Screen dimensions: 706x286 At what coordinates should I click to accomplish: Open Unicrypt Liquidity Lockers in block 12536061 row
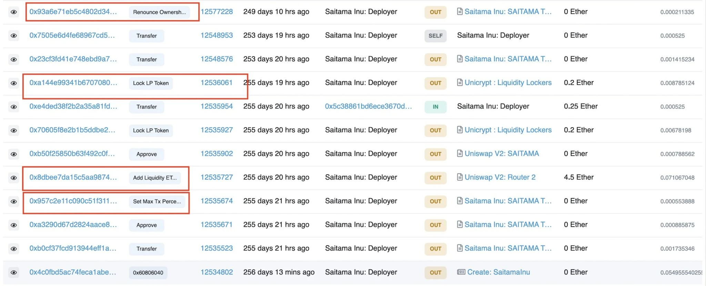click(x=508, y=83)
